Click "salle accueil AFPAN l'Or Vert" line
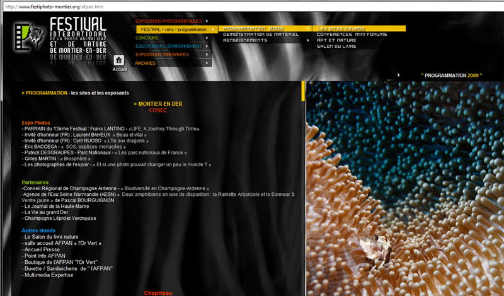 [x=62, y=243]
